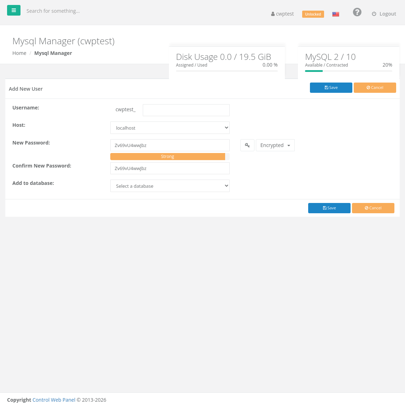Go to Home in the breadcrumb

pos(19,53)
